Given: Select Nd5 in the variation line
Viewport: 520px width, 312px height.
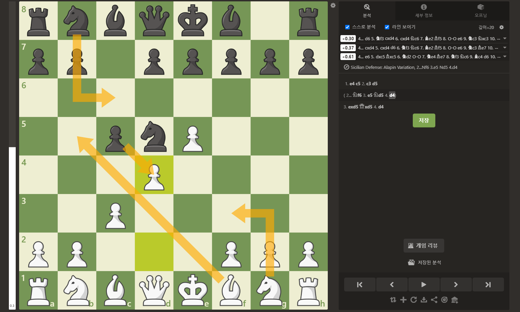Looking at the screenshot, I should 378,95.
